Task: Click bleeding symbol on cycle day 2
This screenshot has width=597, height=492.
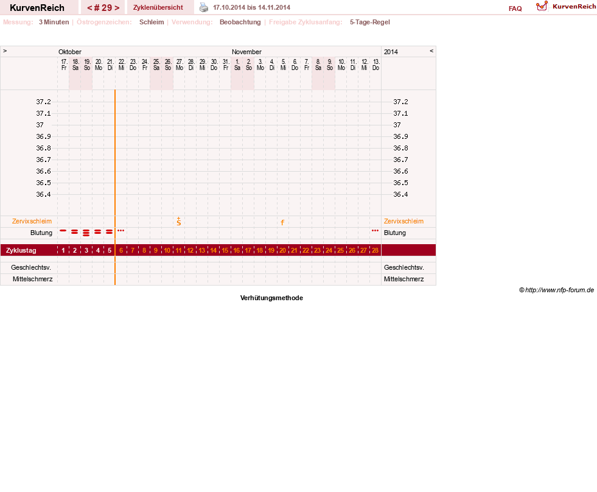Action: click(x=75, y=232)
